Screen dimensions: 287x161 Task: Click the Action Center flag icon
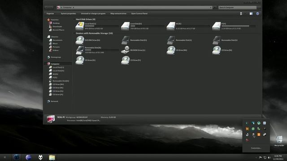(261, 157)
